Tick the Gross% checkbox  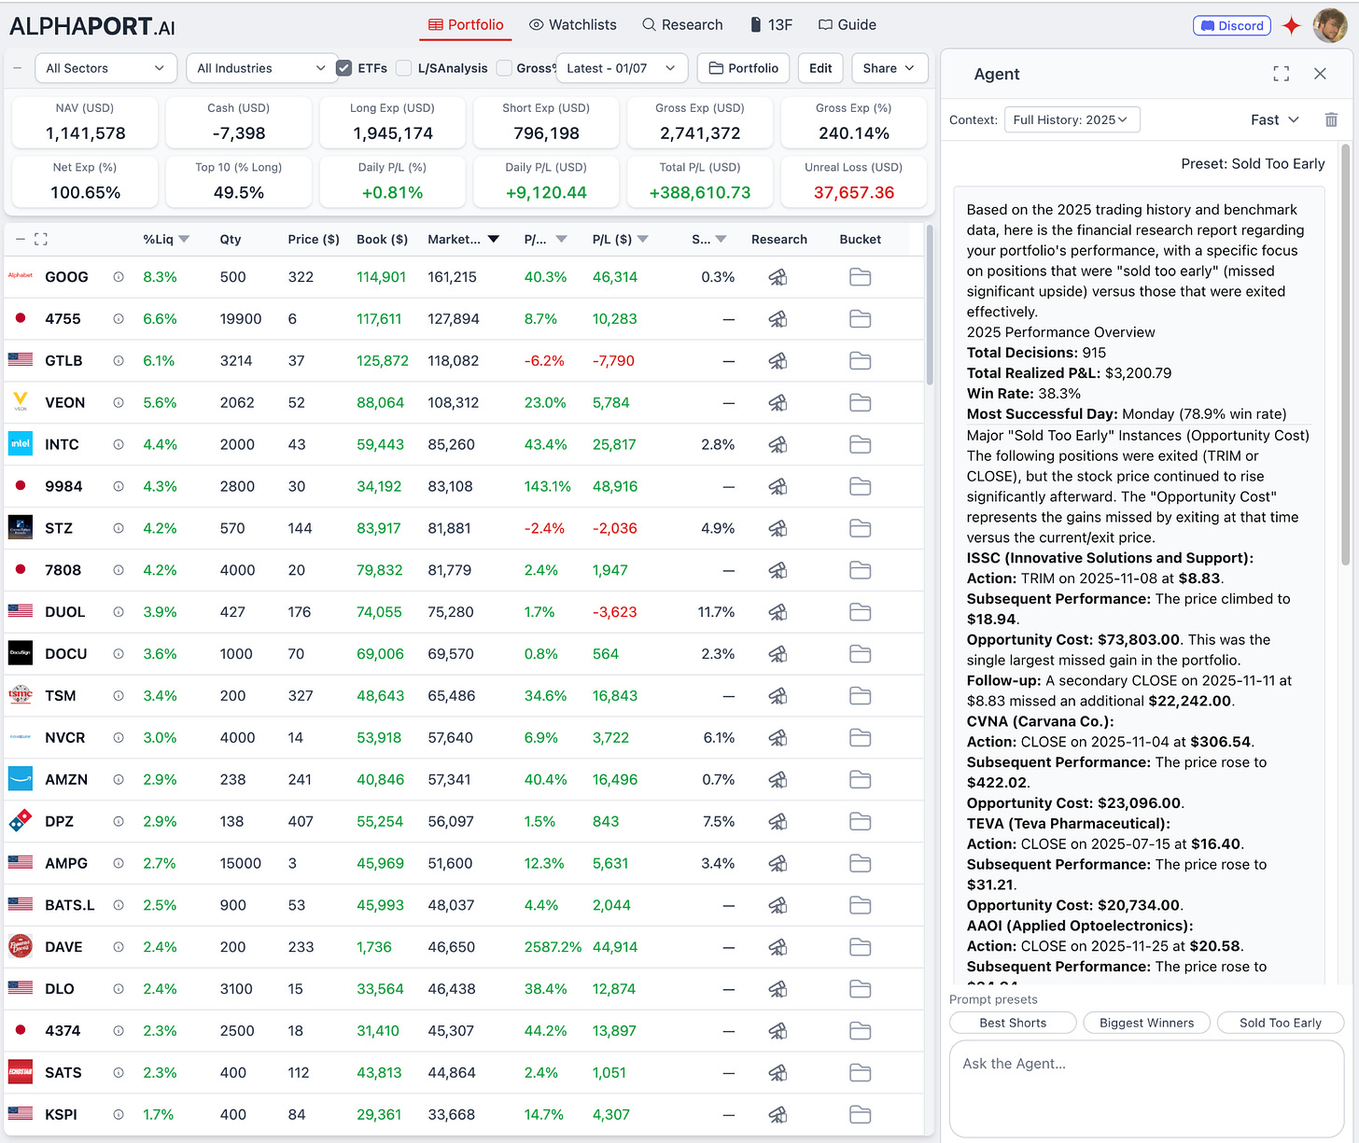point(504,68)
